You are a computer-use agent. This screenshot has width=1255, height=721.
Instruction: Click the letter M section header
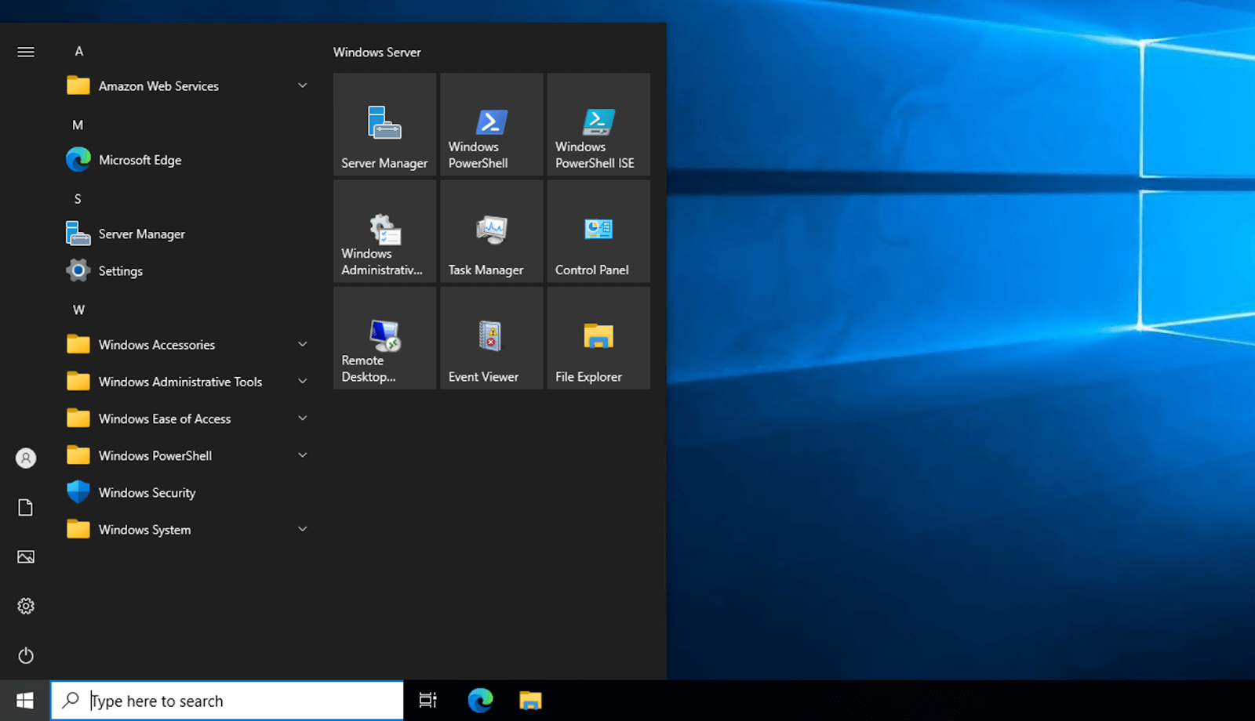tap(78, 125)
